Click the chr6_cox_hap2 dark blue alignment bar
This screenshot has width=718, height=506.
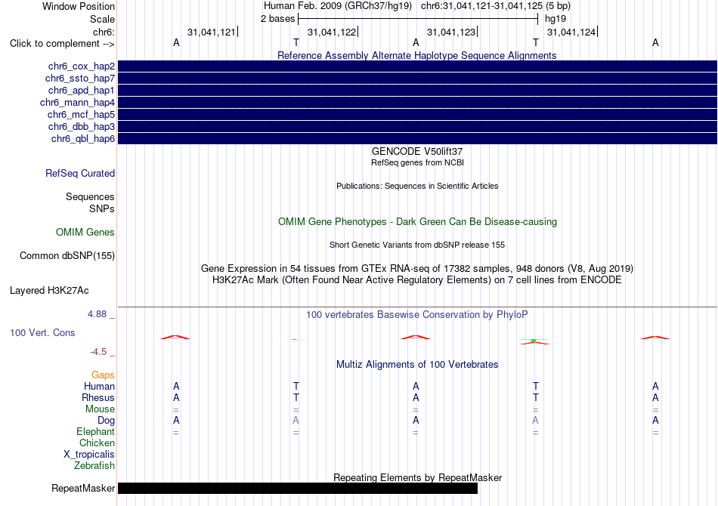tap(417, 66)
